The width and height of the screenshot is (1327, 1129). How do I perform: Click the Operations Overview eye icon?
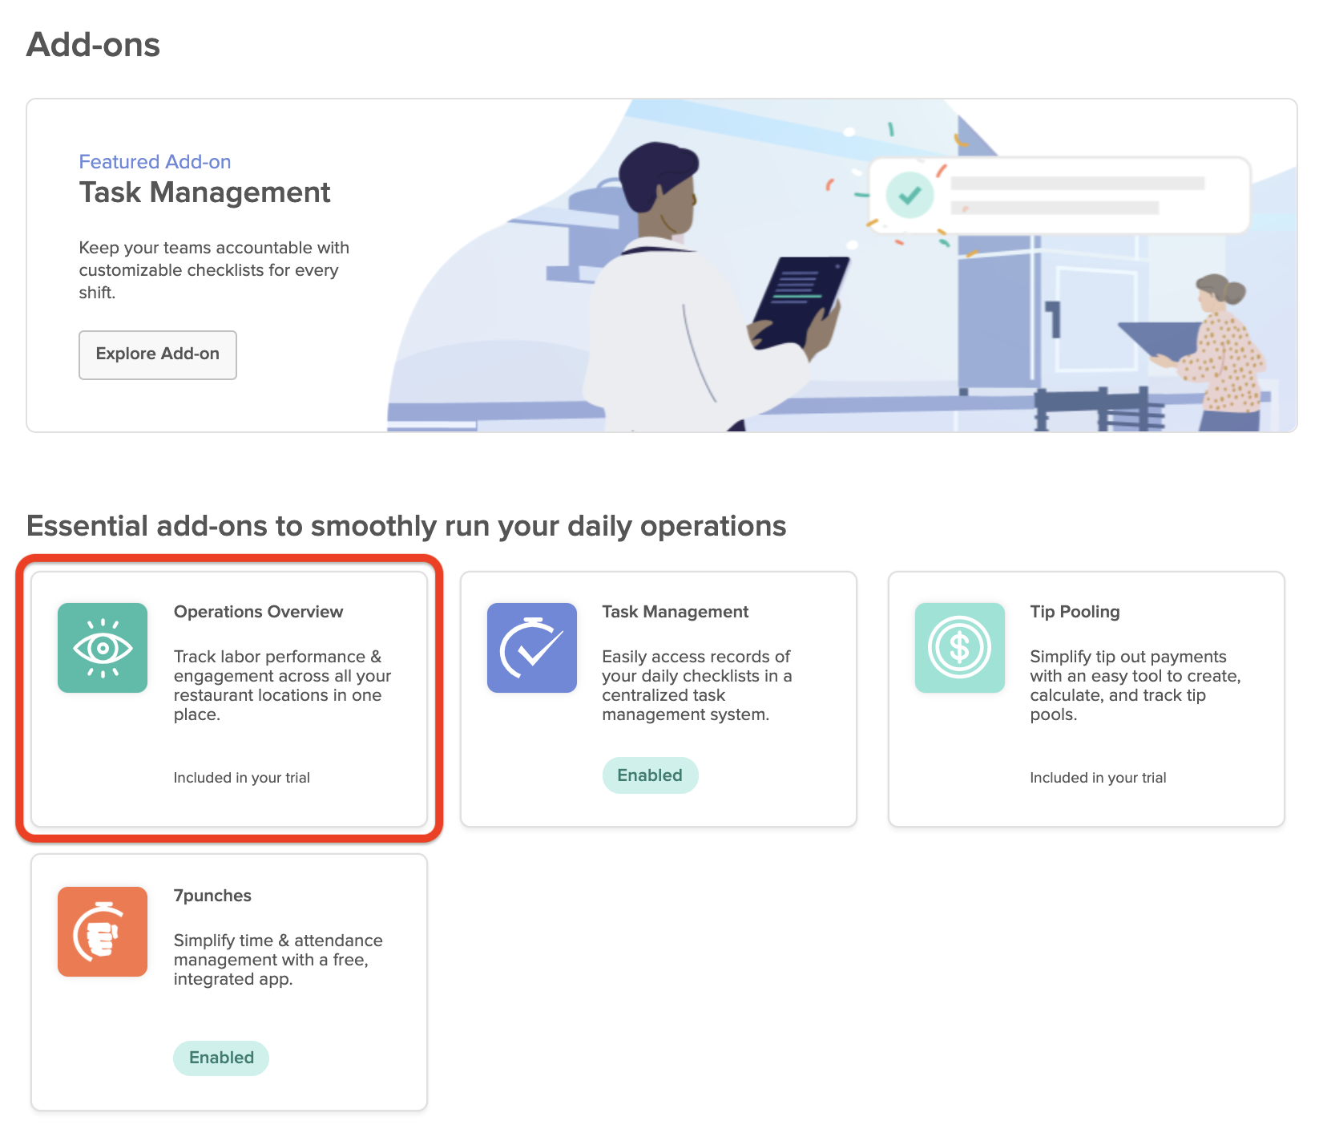click(x=103, y=648)
